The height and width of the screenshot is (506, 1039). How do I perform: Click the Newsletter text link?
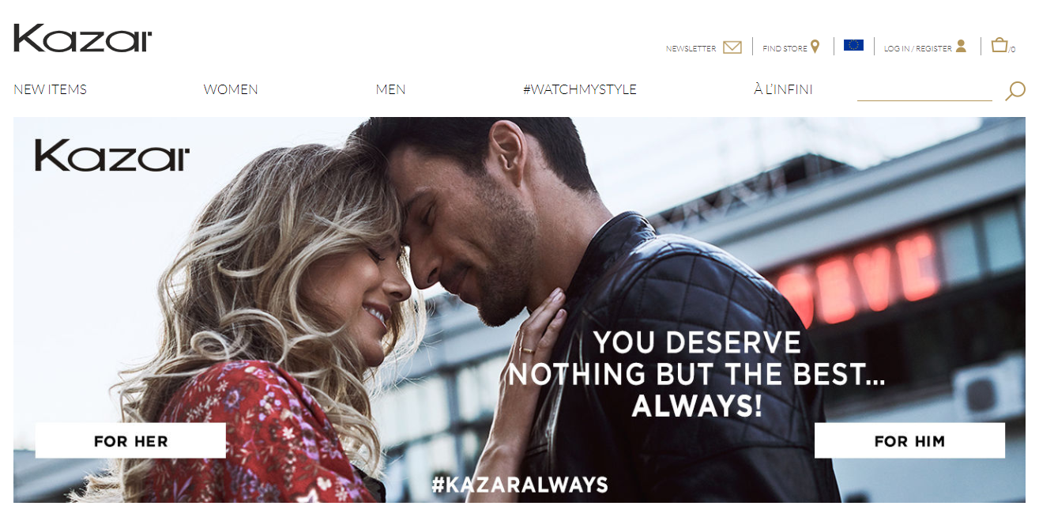[x=691, y=49]
